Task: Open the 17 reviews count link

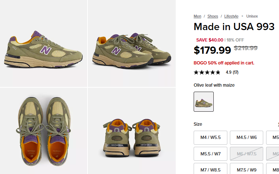Action: (x=236, y=72)
